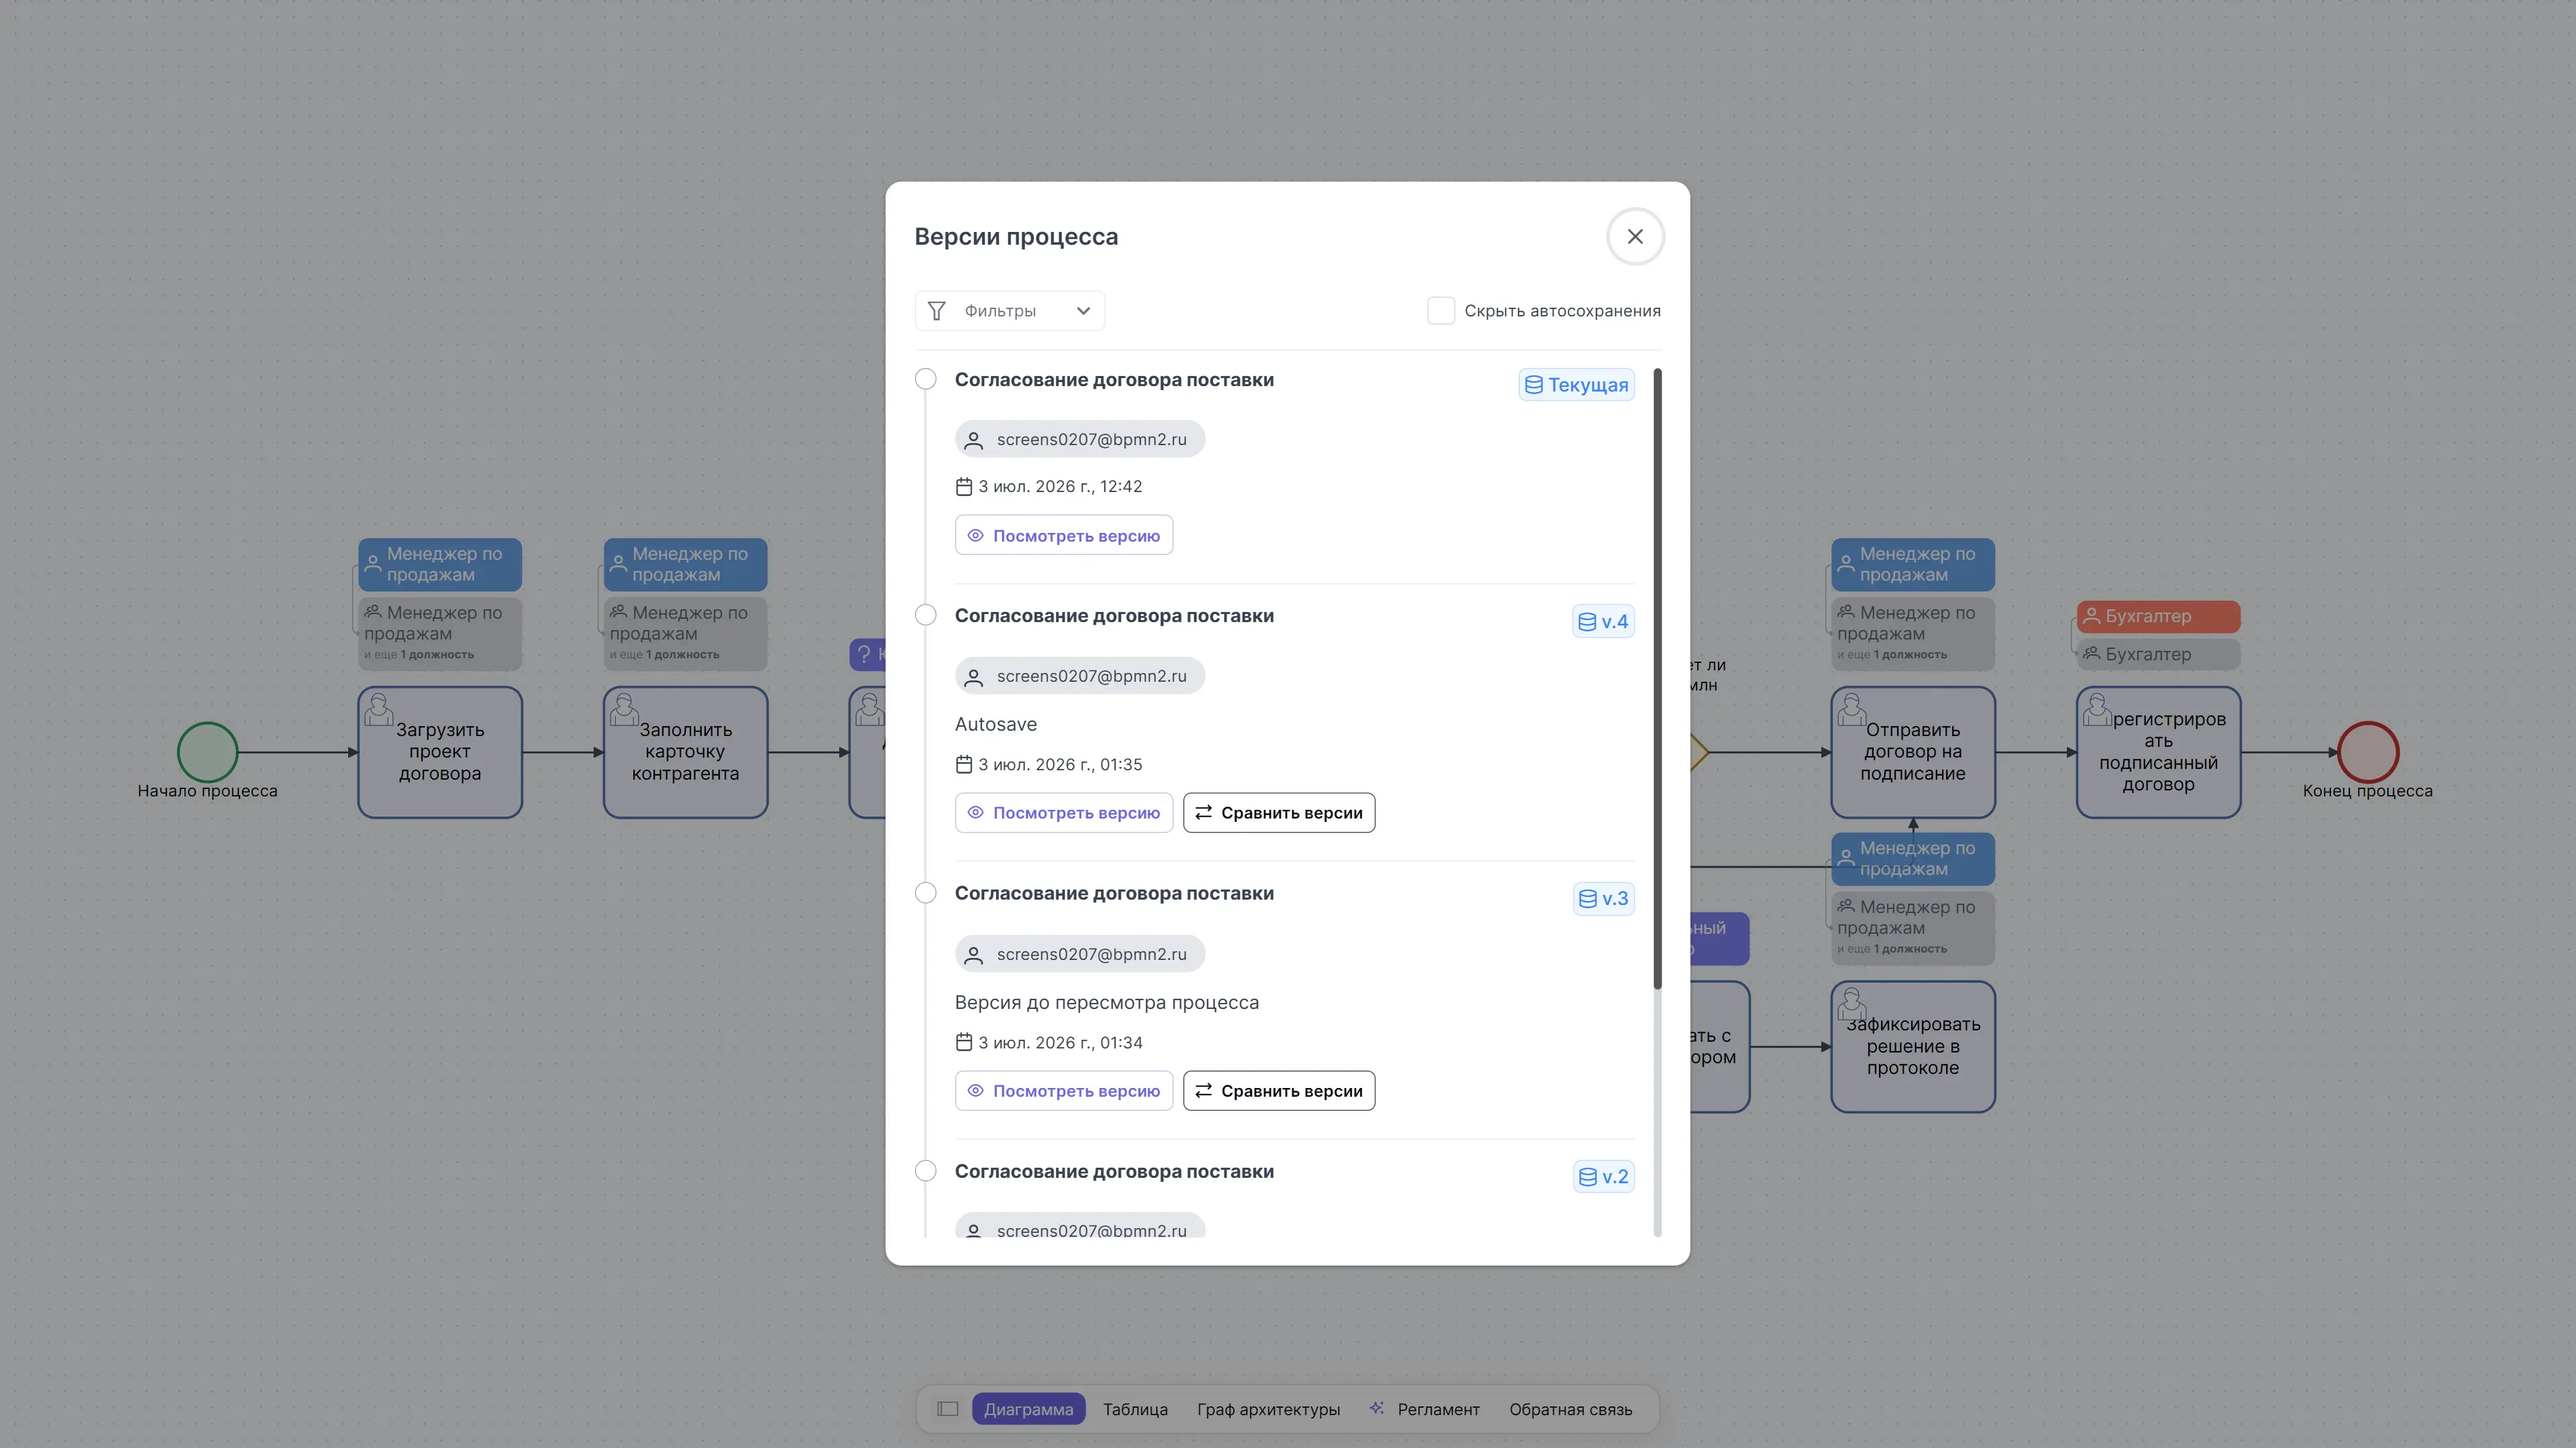
Task: Click the Фильтры chevron arrow
Action: (x=1083, y=311)
